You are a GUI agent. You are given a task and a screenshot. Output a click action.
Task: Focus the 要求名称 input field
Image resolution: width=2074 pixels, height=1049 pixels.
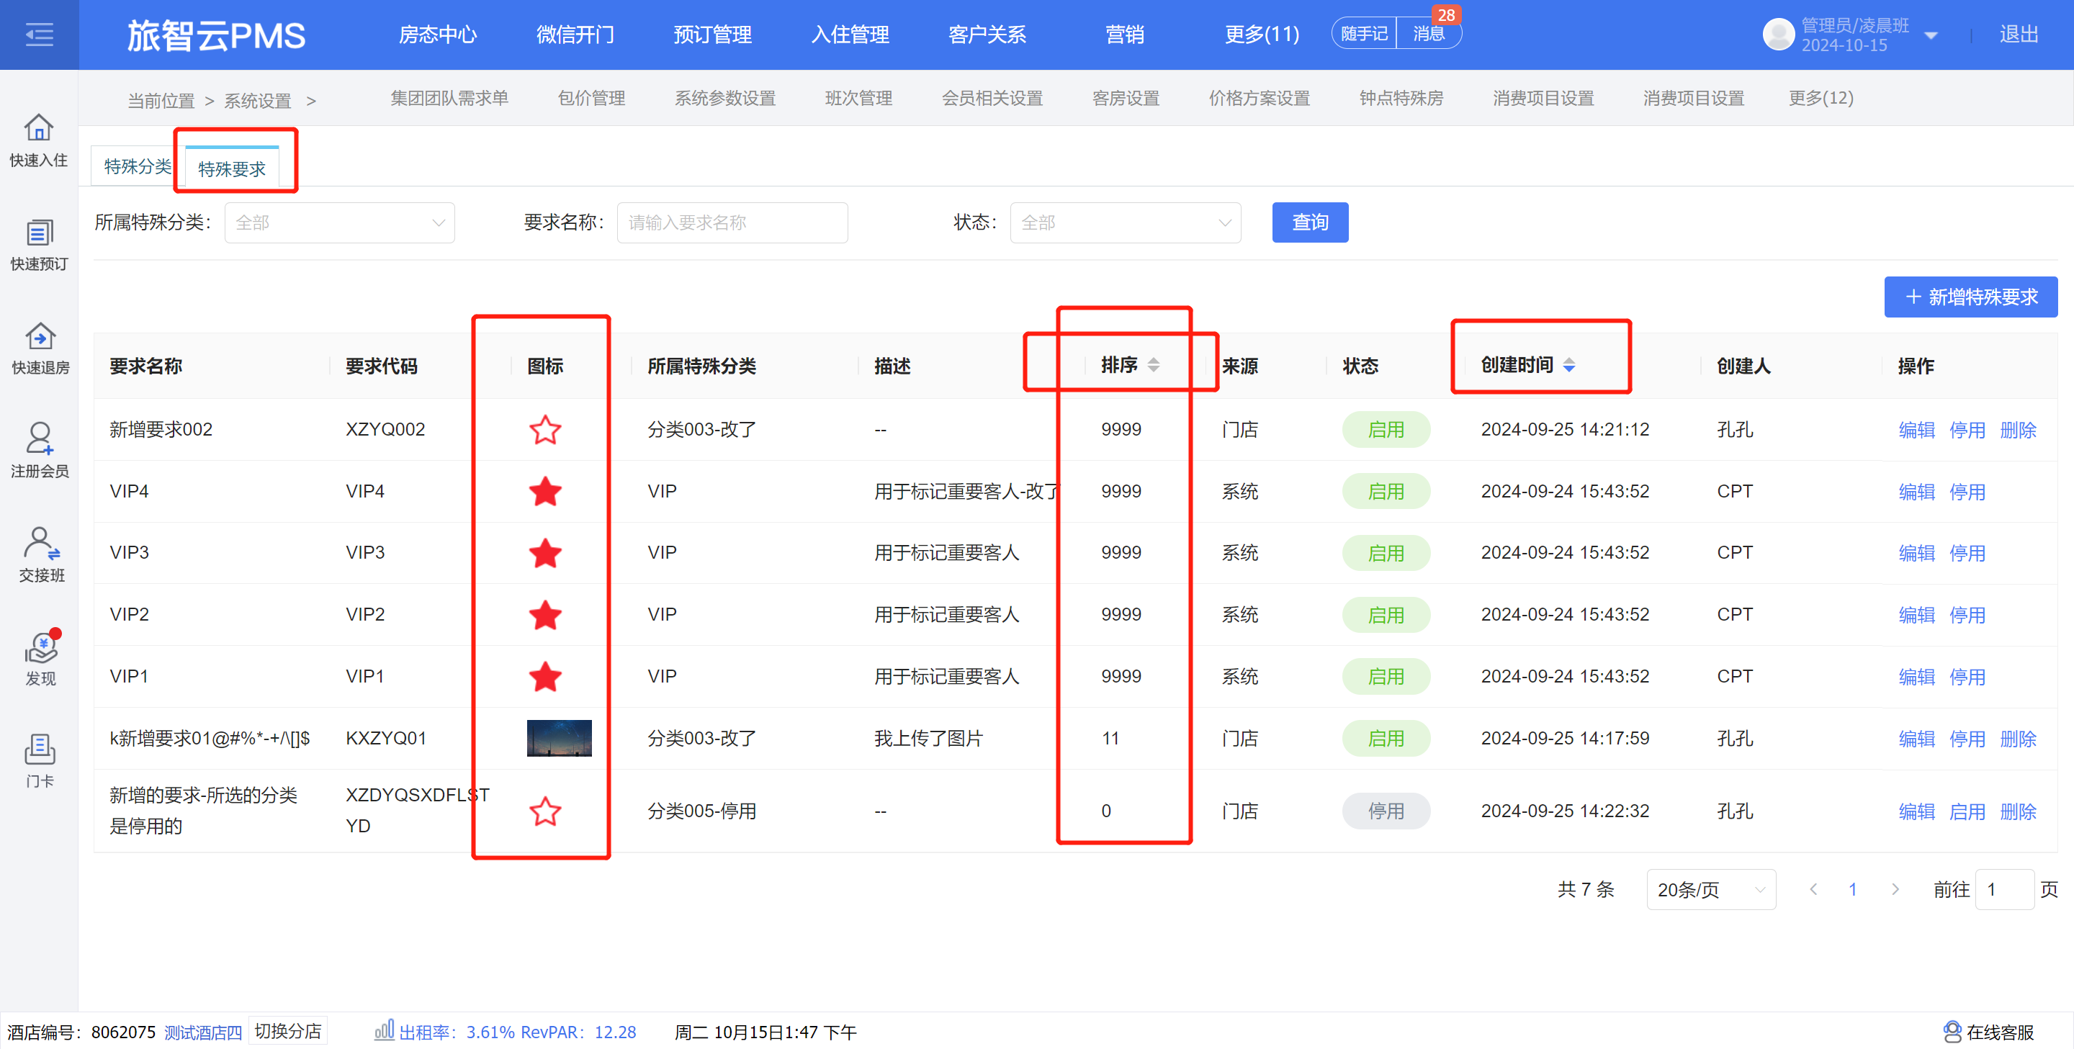click(x=732, y=222)
